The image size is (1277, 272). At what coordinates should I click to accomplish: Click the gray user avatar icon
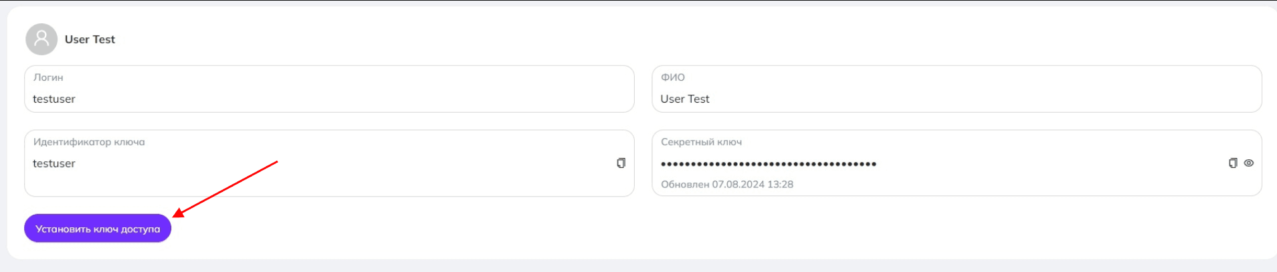pyautogui.click(x=41, y=39)
